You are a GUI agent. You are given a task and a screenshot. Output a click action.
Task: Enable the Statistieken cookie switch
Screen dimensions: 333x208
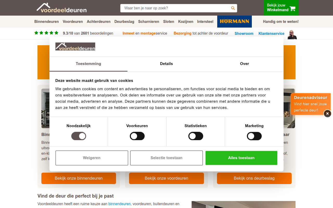tap(196, 136)
